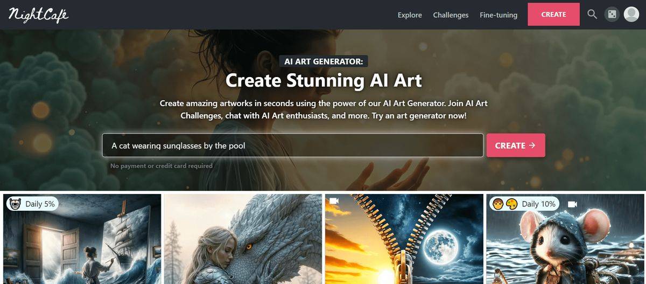This screenshot has width=646, height=284.
Task: Open the search magnifier icon
Action: click(x=592, y=15)
